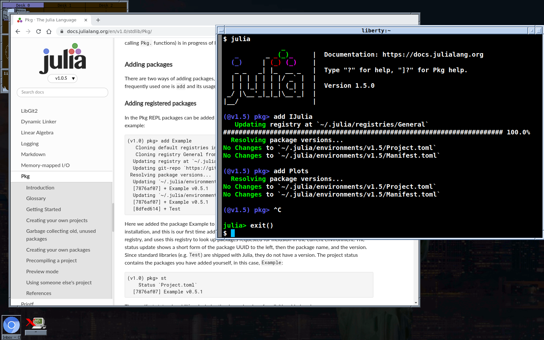Select the Pkg · The Julia Language tab
This screenshot has height=340, width=544.
click(51, 20)
